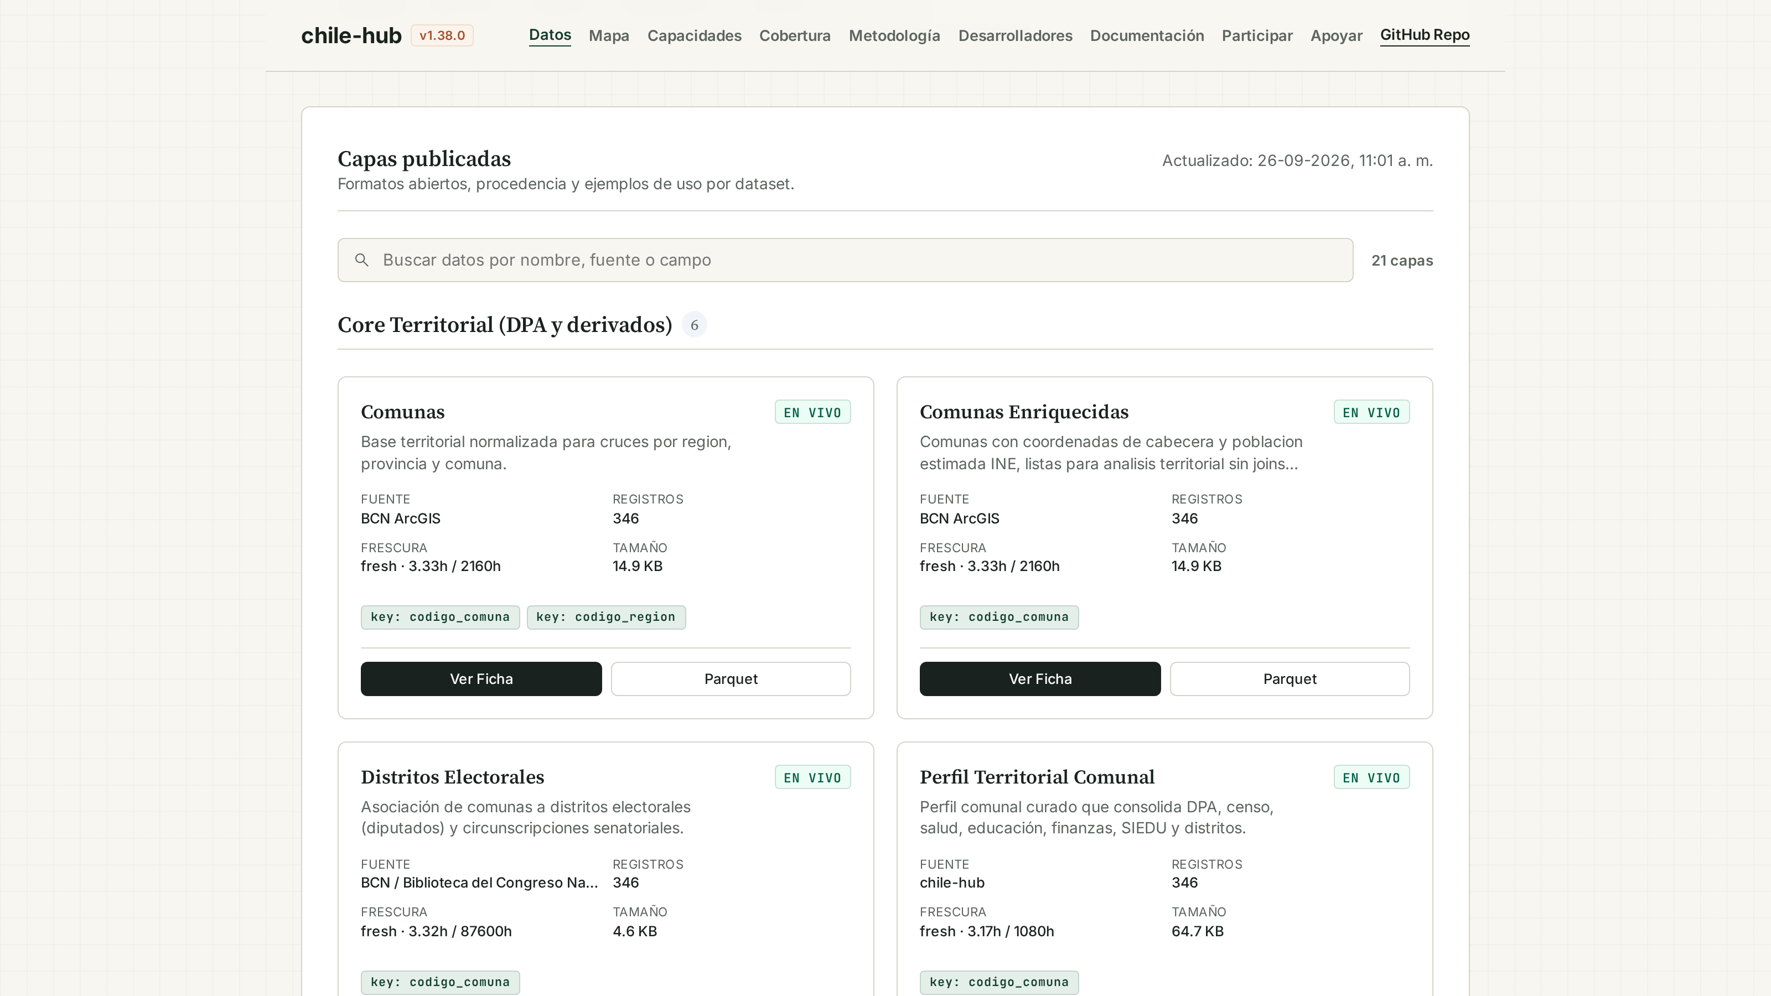Follow the GitHub Repo link
The image size is (1771, 996).
click(1425, 35)
